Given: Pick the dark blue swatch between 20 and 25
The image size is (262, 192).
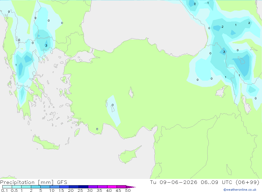Looking at the screenshot, I should coord(74,187).
